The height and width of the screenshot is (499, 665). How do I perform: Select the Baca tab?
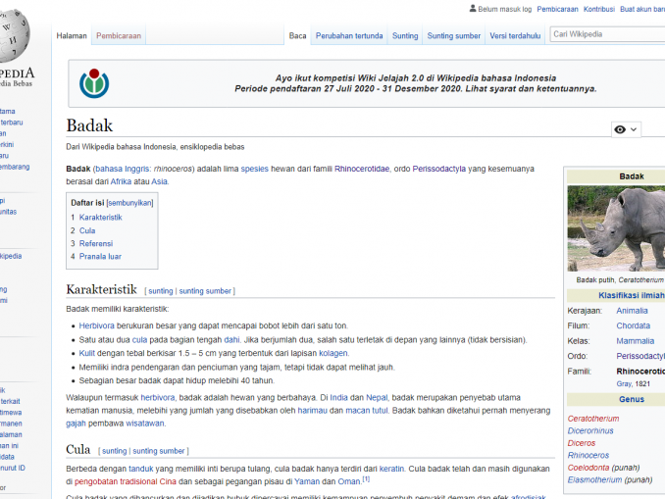coord(297,36)
